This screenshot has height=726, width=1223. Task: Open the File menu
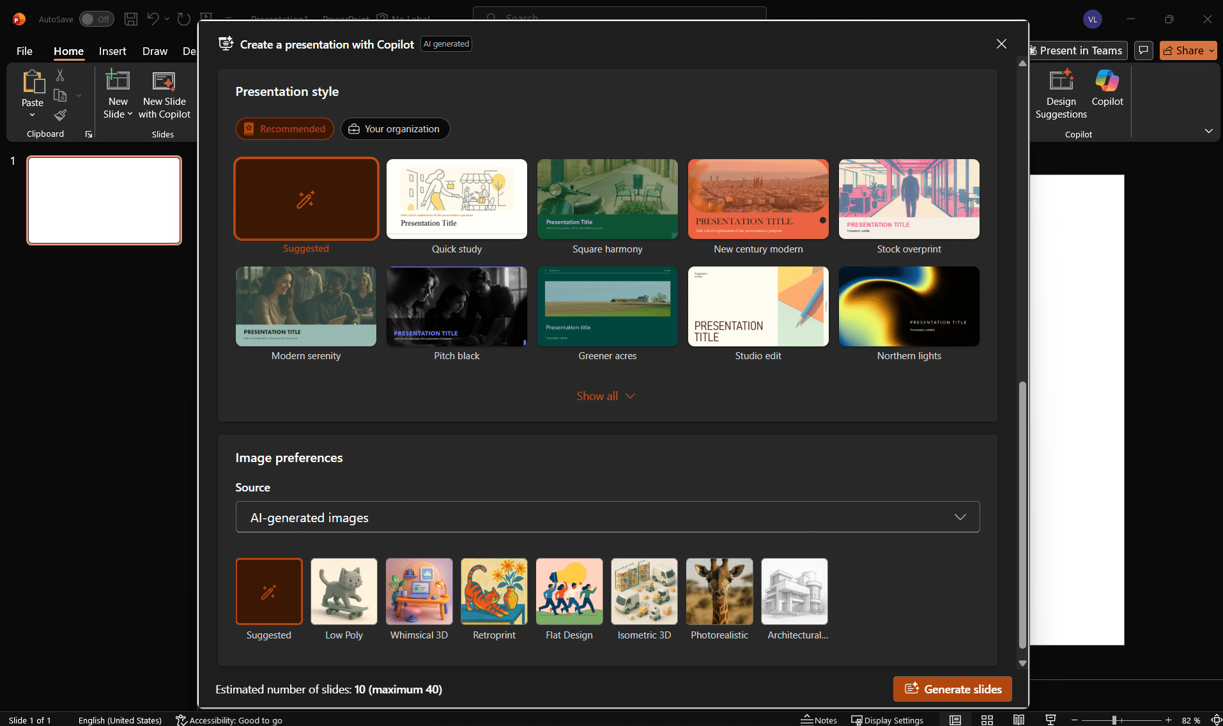click(x=24, y=51)
